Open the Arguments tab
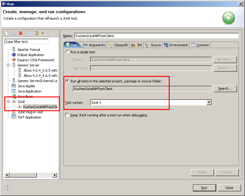Screen dimensions: 245x196 point(94,45)
